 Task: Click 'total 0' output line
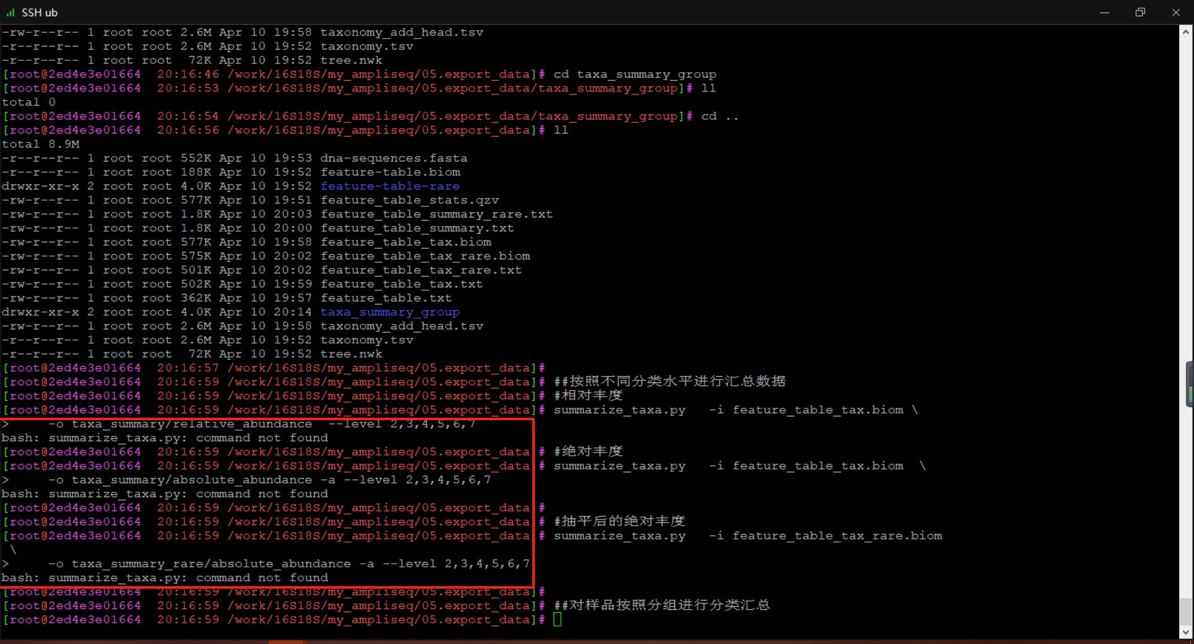click(x=29, y=102)
